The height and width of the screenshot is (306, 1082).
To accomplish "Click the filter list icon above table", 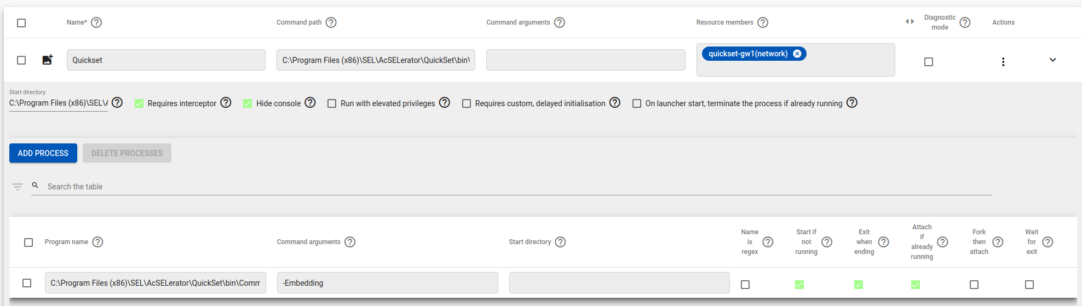I will (x=18, y=187).
